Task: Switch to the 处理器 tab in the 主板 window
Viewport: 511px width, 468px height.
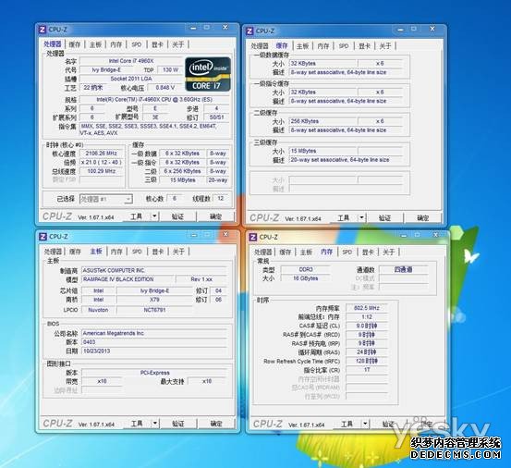Action: pyautogui.click(x=53, y=252)
